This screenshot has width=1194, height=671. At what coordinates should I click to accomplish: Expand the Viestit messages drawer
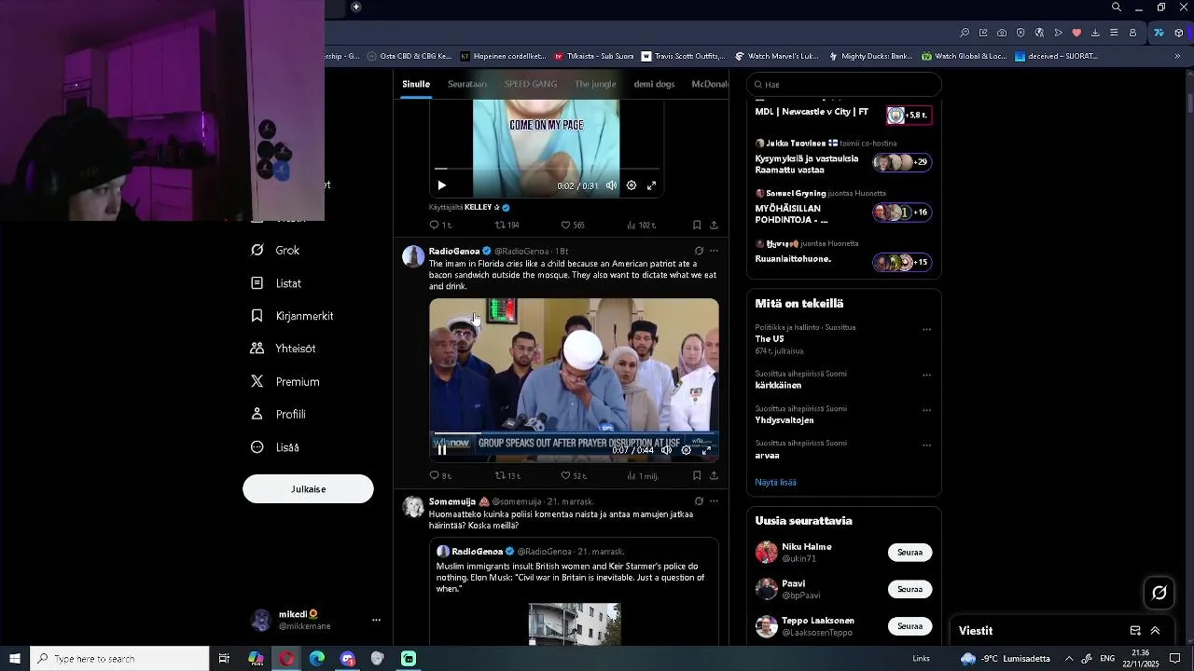pos(1155,631)
